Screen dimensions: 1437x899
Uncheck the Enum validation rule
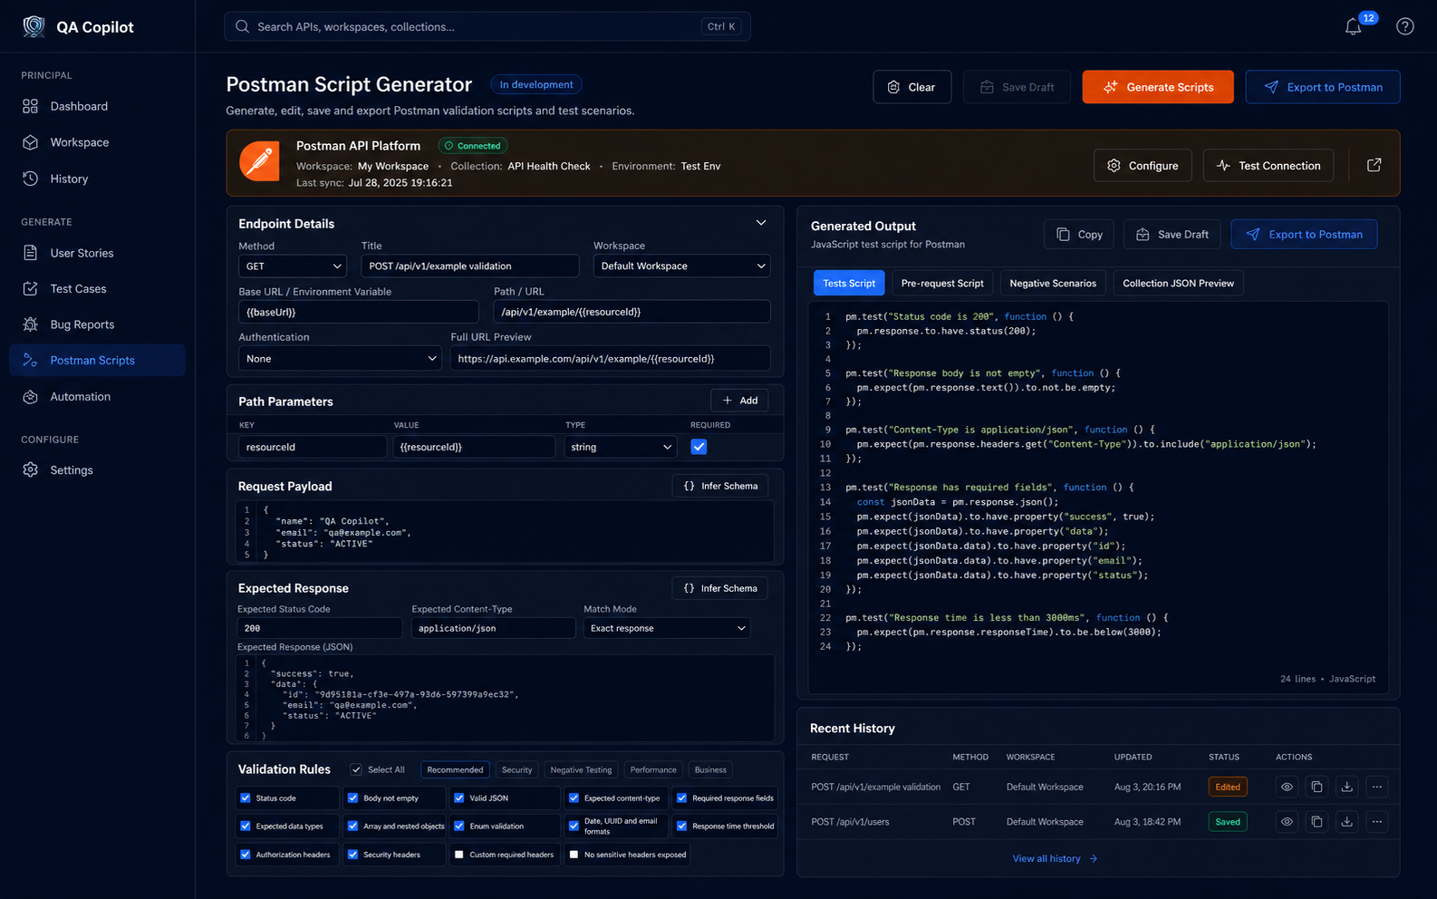(x=459, y=826)
